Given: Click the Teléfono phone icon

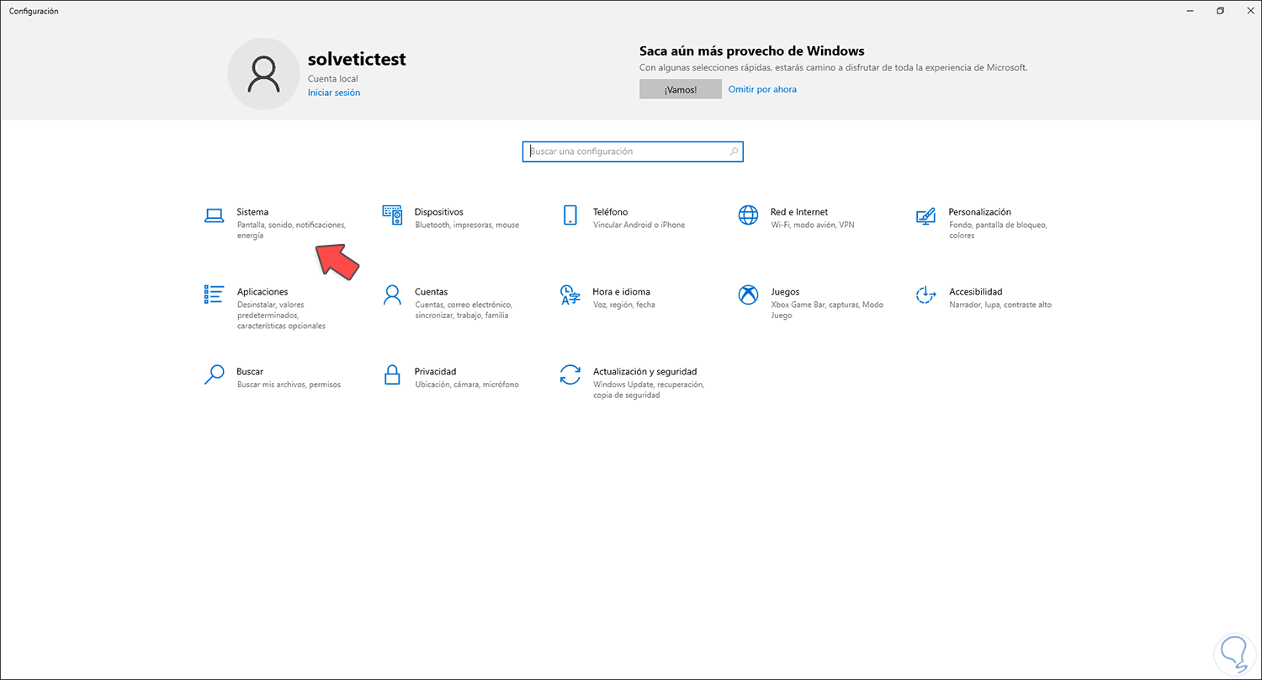Looking at the screenshot, I should tap(570, 215).
